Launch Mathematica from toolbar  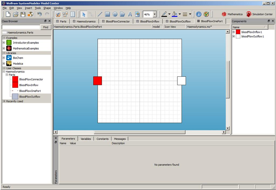pos(232,14)
